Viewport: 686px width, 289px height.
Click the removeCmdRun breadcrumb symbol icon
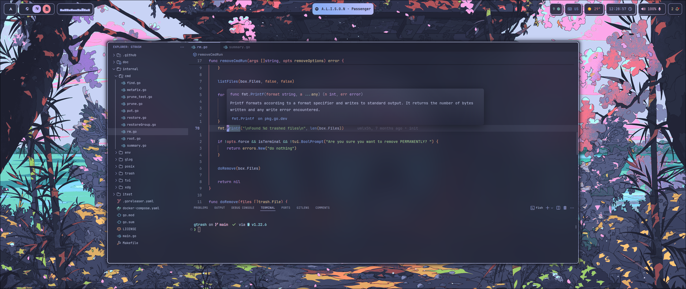[x=195, y=55]
